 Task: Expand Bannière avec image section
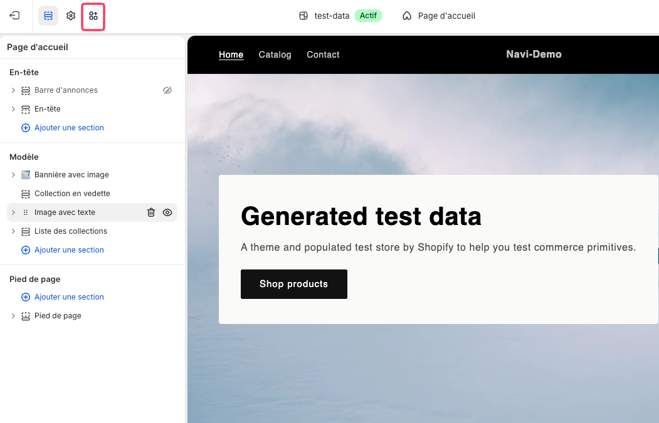pyautogui.click(x=13, y=175)
